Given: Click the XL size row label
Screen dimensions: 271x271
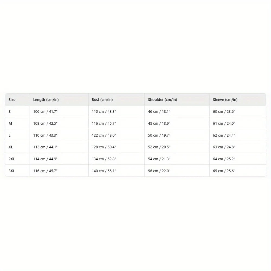Looking at the screenshot, I should 11,147.
